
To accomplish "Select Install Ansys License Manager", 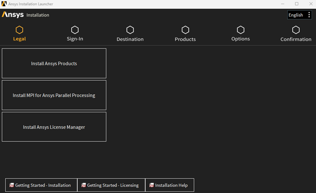I will point(54,127).
